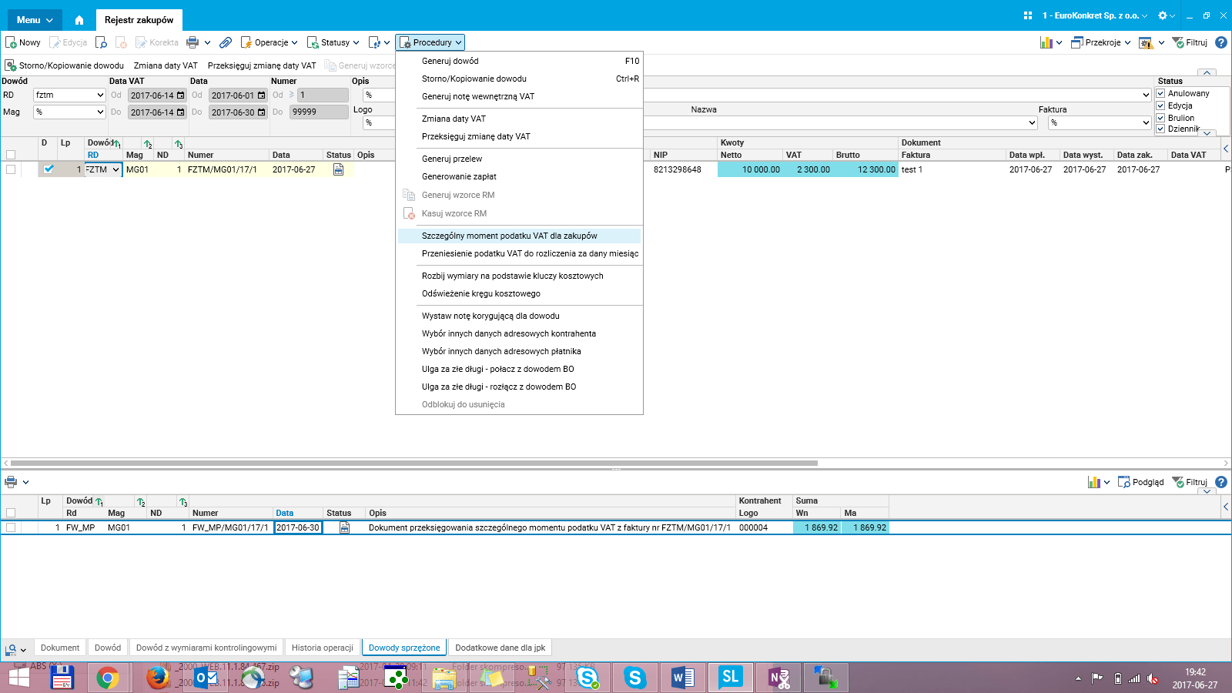Click 'Zmiana daty VAT' toolbar button
This screenshot has width=1232, height=693.
(166, 65)
